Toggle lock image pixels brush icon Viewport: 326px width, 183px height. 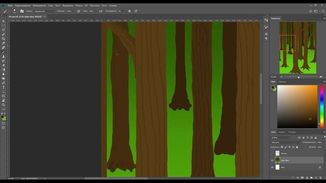286,147
